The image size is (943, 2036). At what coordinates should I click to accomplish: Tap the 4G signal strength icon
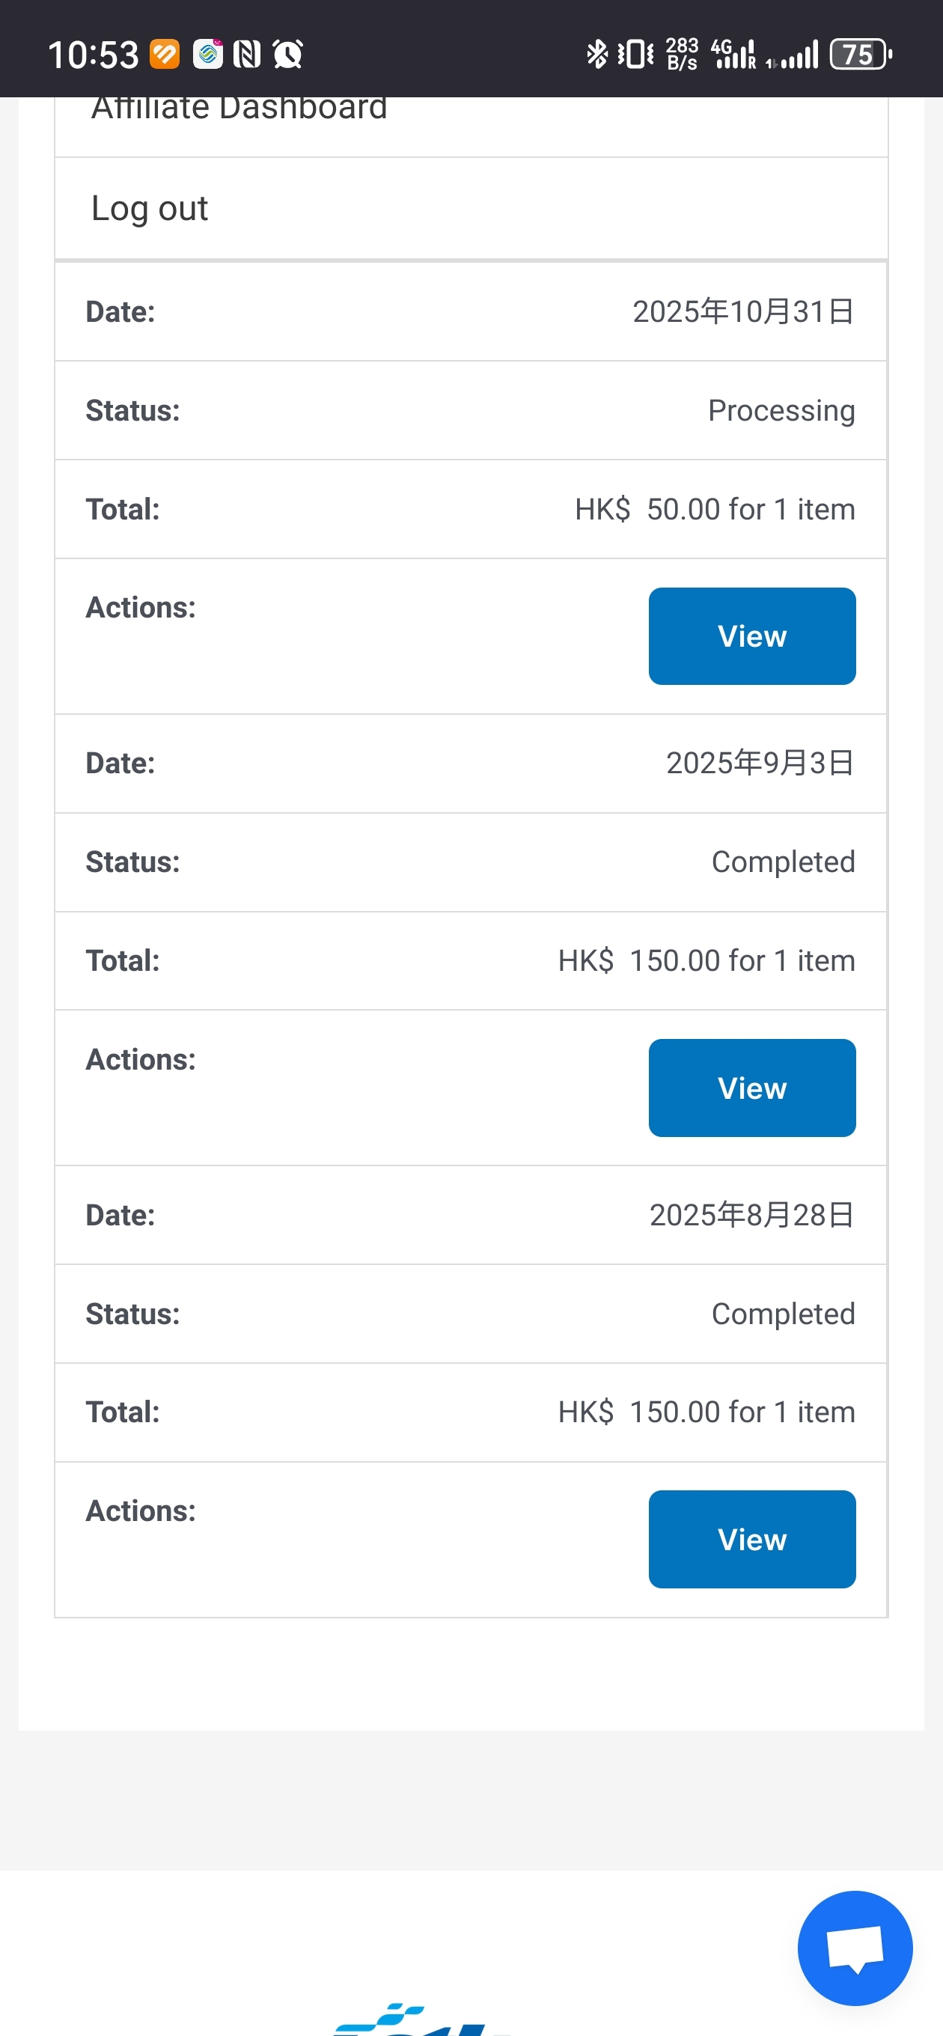point(733,55)
